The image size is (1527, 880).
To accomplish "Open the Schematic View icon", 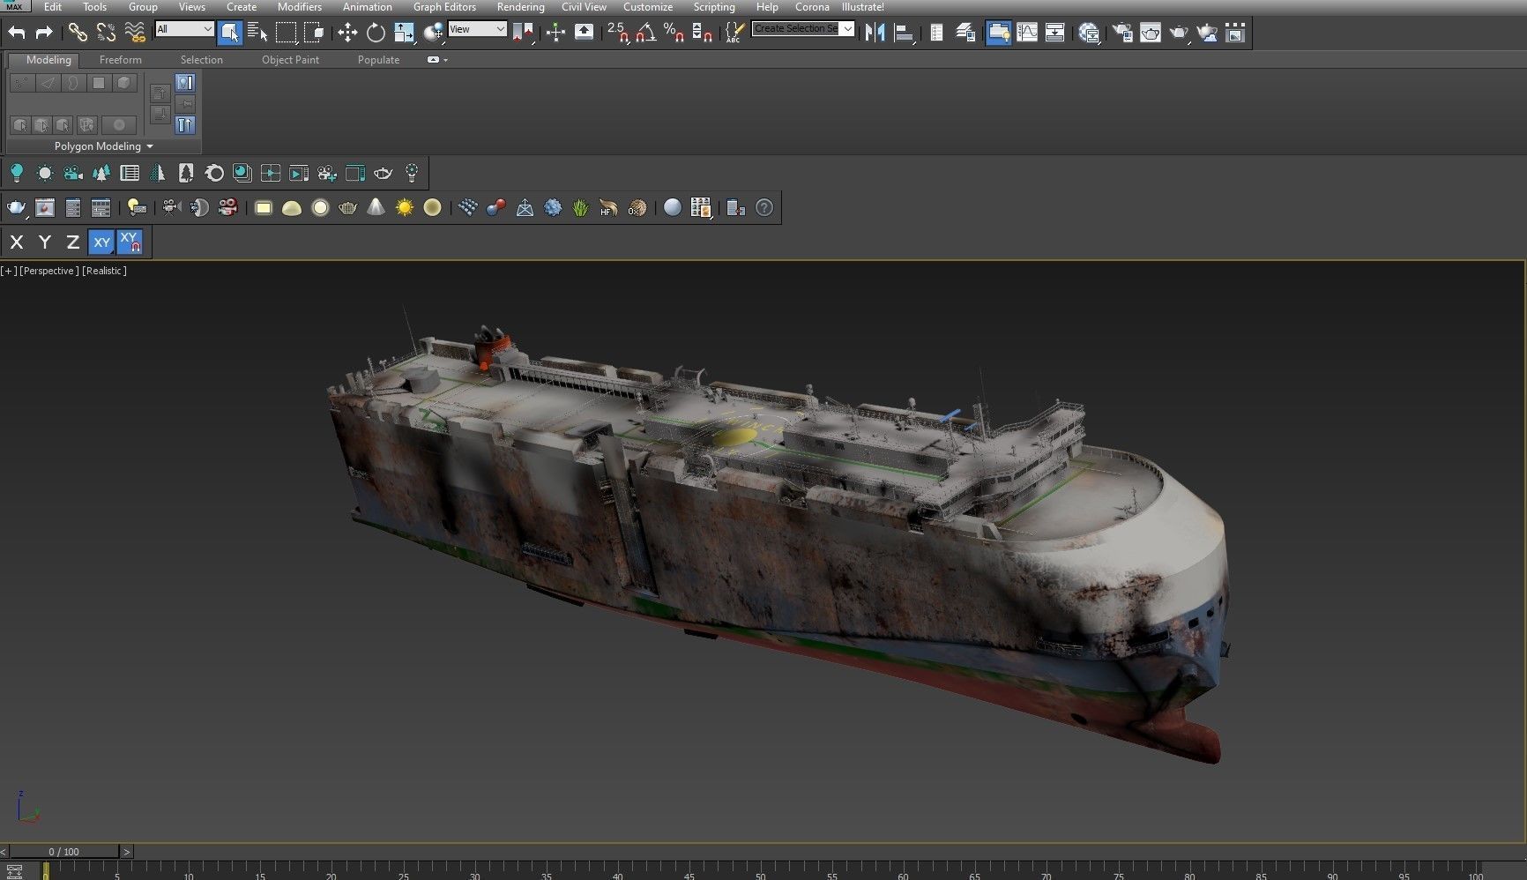I will [x=1055, y=33].
